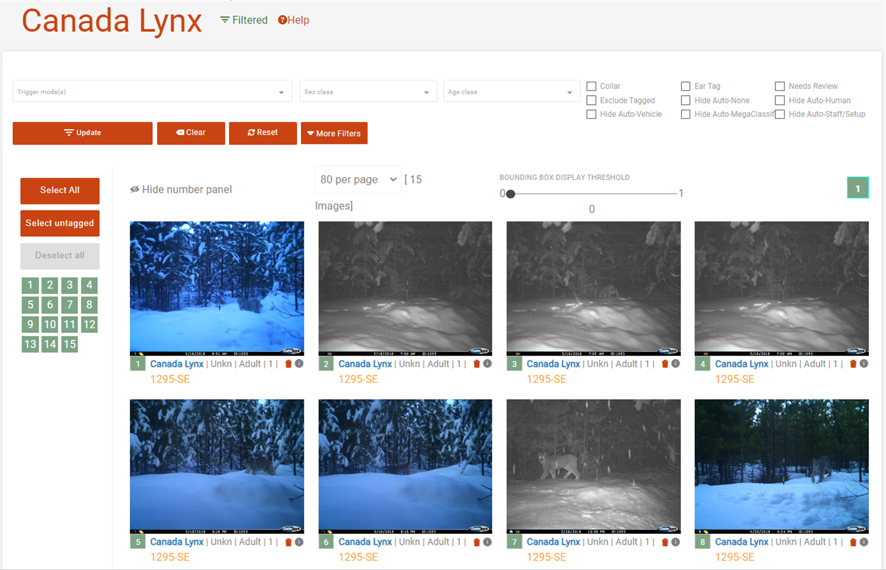Open Canada Lynx link for image 7
The width and height of the screenshot is (886, 570).
[x=553, y=542]
